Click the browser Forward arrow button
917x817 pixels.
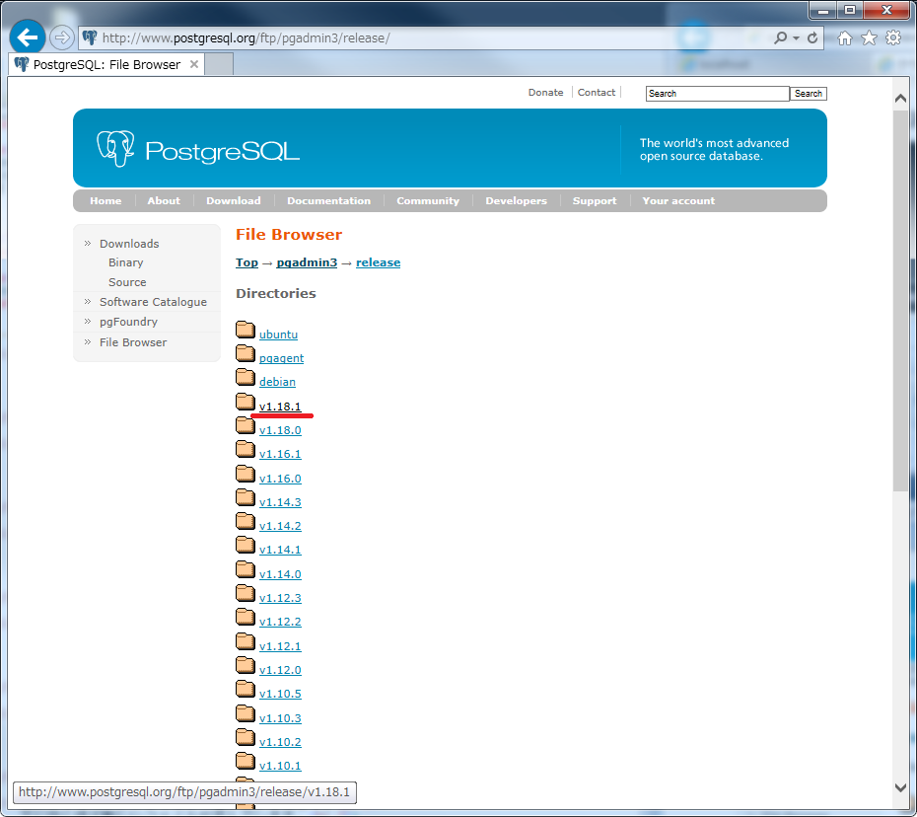tap(62, 38)
